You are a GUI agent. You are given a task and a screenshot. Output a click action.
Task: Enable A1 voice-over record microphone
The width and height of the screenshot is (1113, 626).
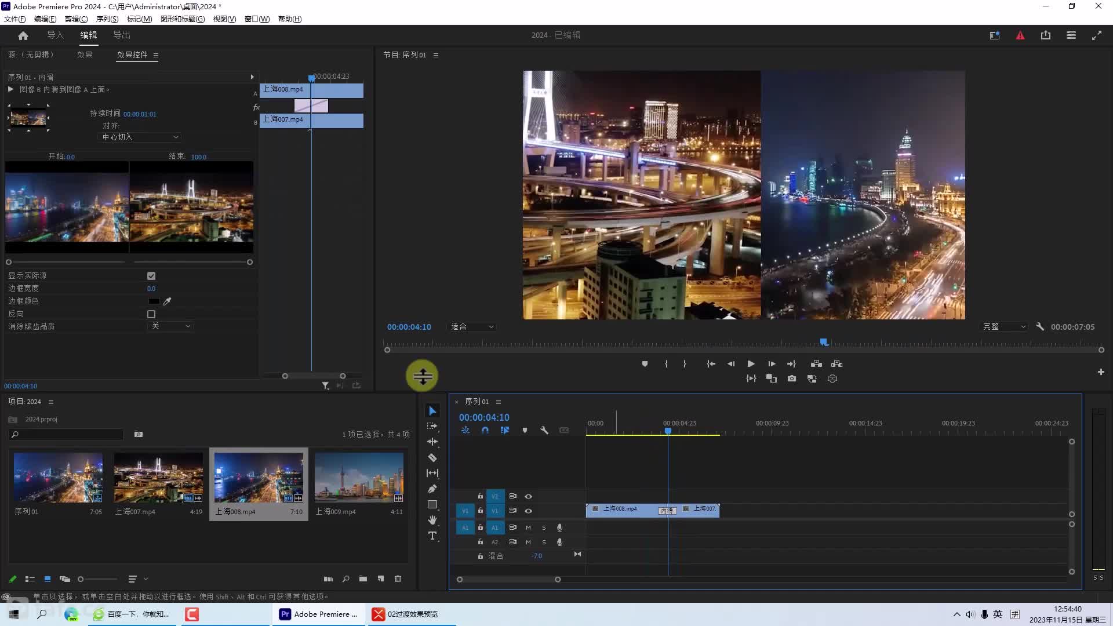[x=559, y=528]
